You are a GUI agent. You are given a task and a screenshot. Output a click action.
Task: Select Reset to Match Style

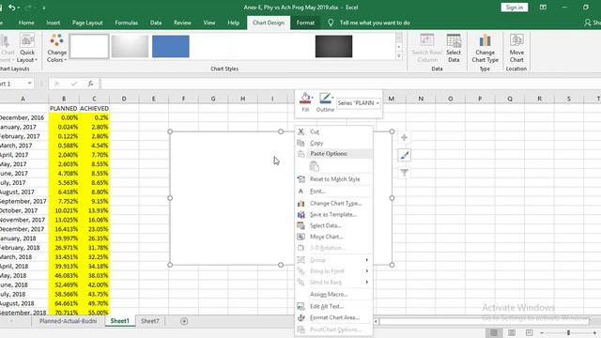pos(333,179)
